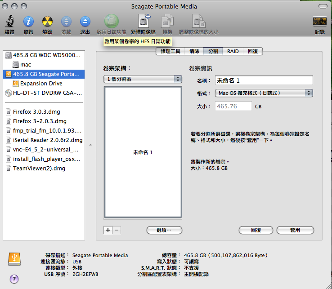
Task: Click the 回復 (Revert) button at bottom
Action: tap(256, 230)
